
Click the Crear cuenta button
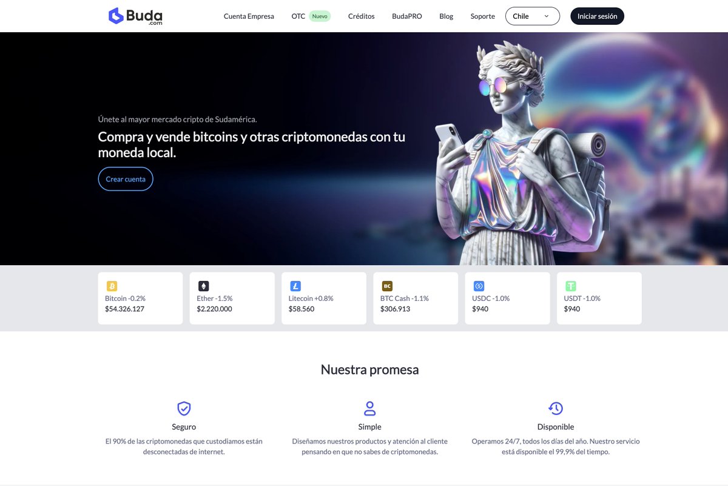pos(126,179)
